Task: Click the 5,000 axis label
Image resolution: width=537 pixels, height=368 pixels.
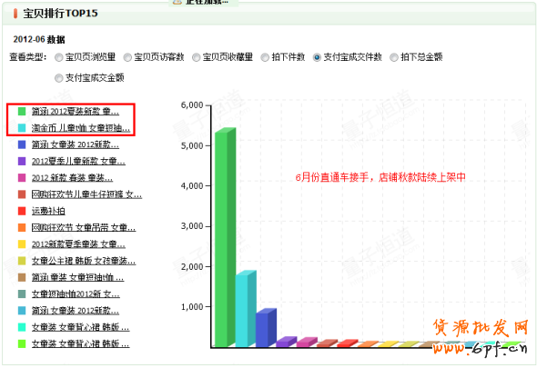Action: point(192,145)
